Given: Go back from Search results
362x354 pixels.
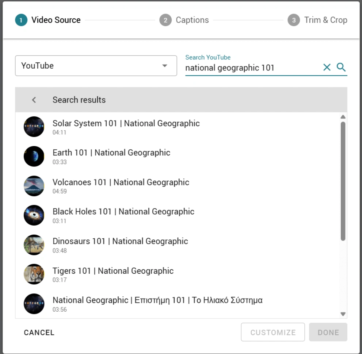Looking at the screenshot, I should coord(34,100).
